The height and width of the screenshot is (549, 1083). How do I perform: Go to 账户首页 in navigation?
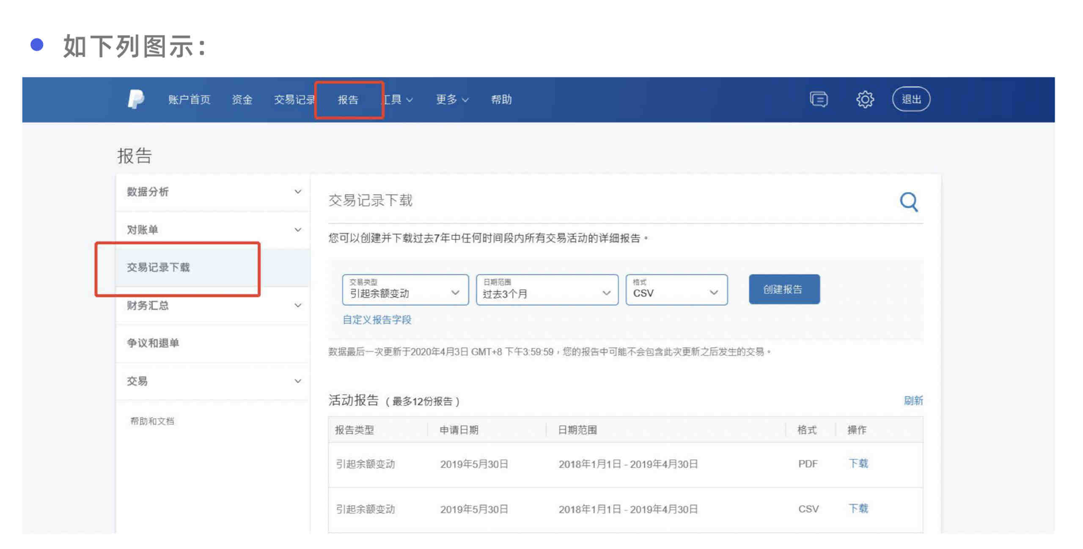pos(189,100)
